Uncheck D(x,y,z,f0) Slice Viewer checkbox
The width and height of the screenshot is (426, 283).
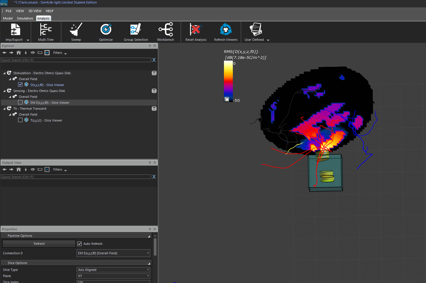pos(20,85)
